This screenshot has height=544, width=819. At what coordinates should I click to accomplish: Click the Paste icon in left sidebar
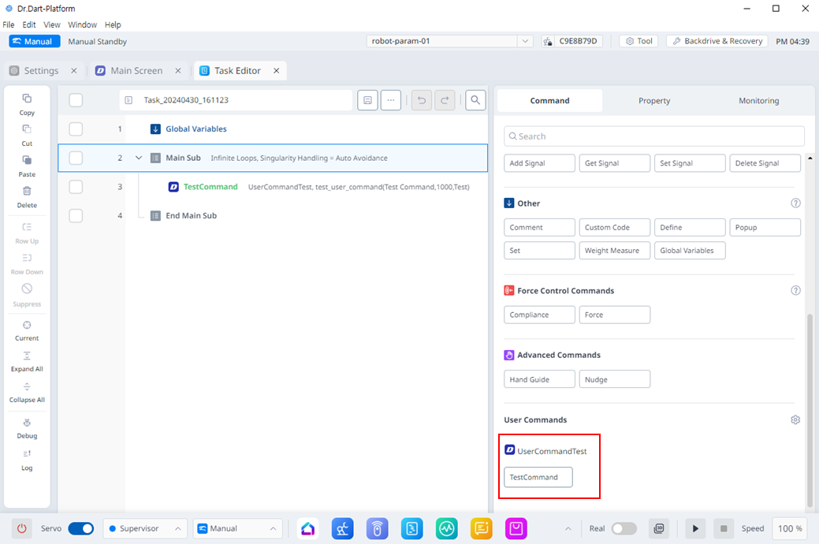coord(27,160)
